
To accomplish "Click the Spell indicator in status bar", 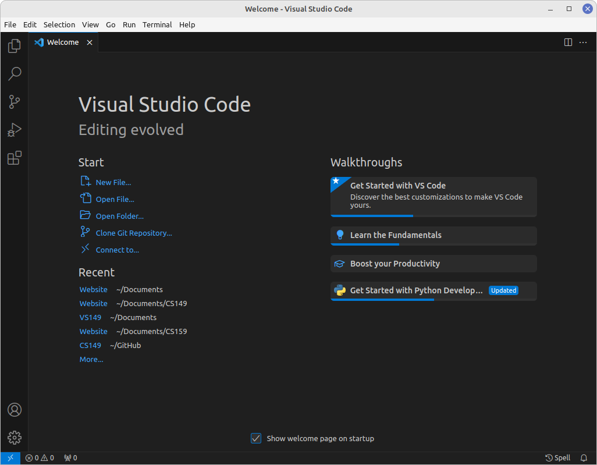I will 557,458.
